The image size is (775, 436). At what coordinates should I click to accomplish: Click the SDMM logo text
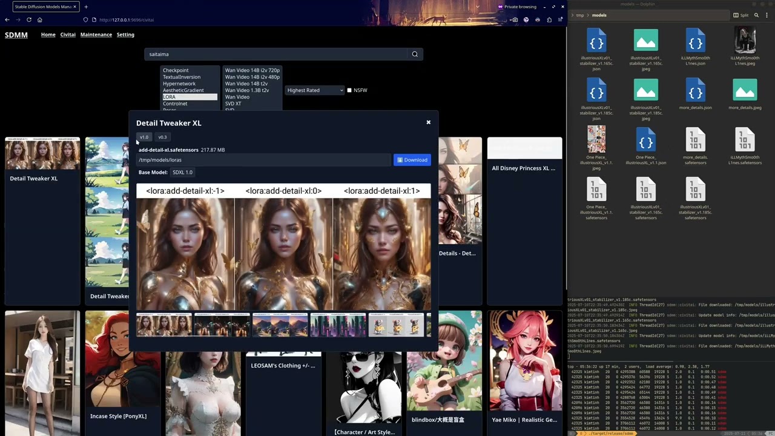pos(16,35)
